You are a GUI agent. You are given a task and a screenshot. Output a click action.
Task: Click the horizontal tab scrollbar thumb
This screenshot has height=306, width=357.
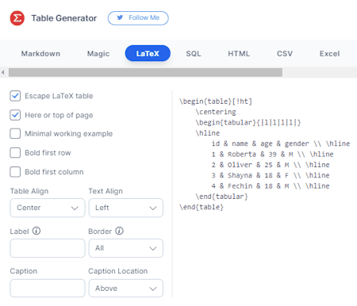coord(145,72)
